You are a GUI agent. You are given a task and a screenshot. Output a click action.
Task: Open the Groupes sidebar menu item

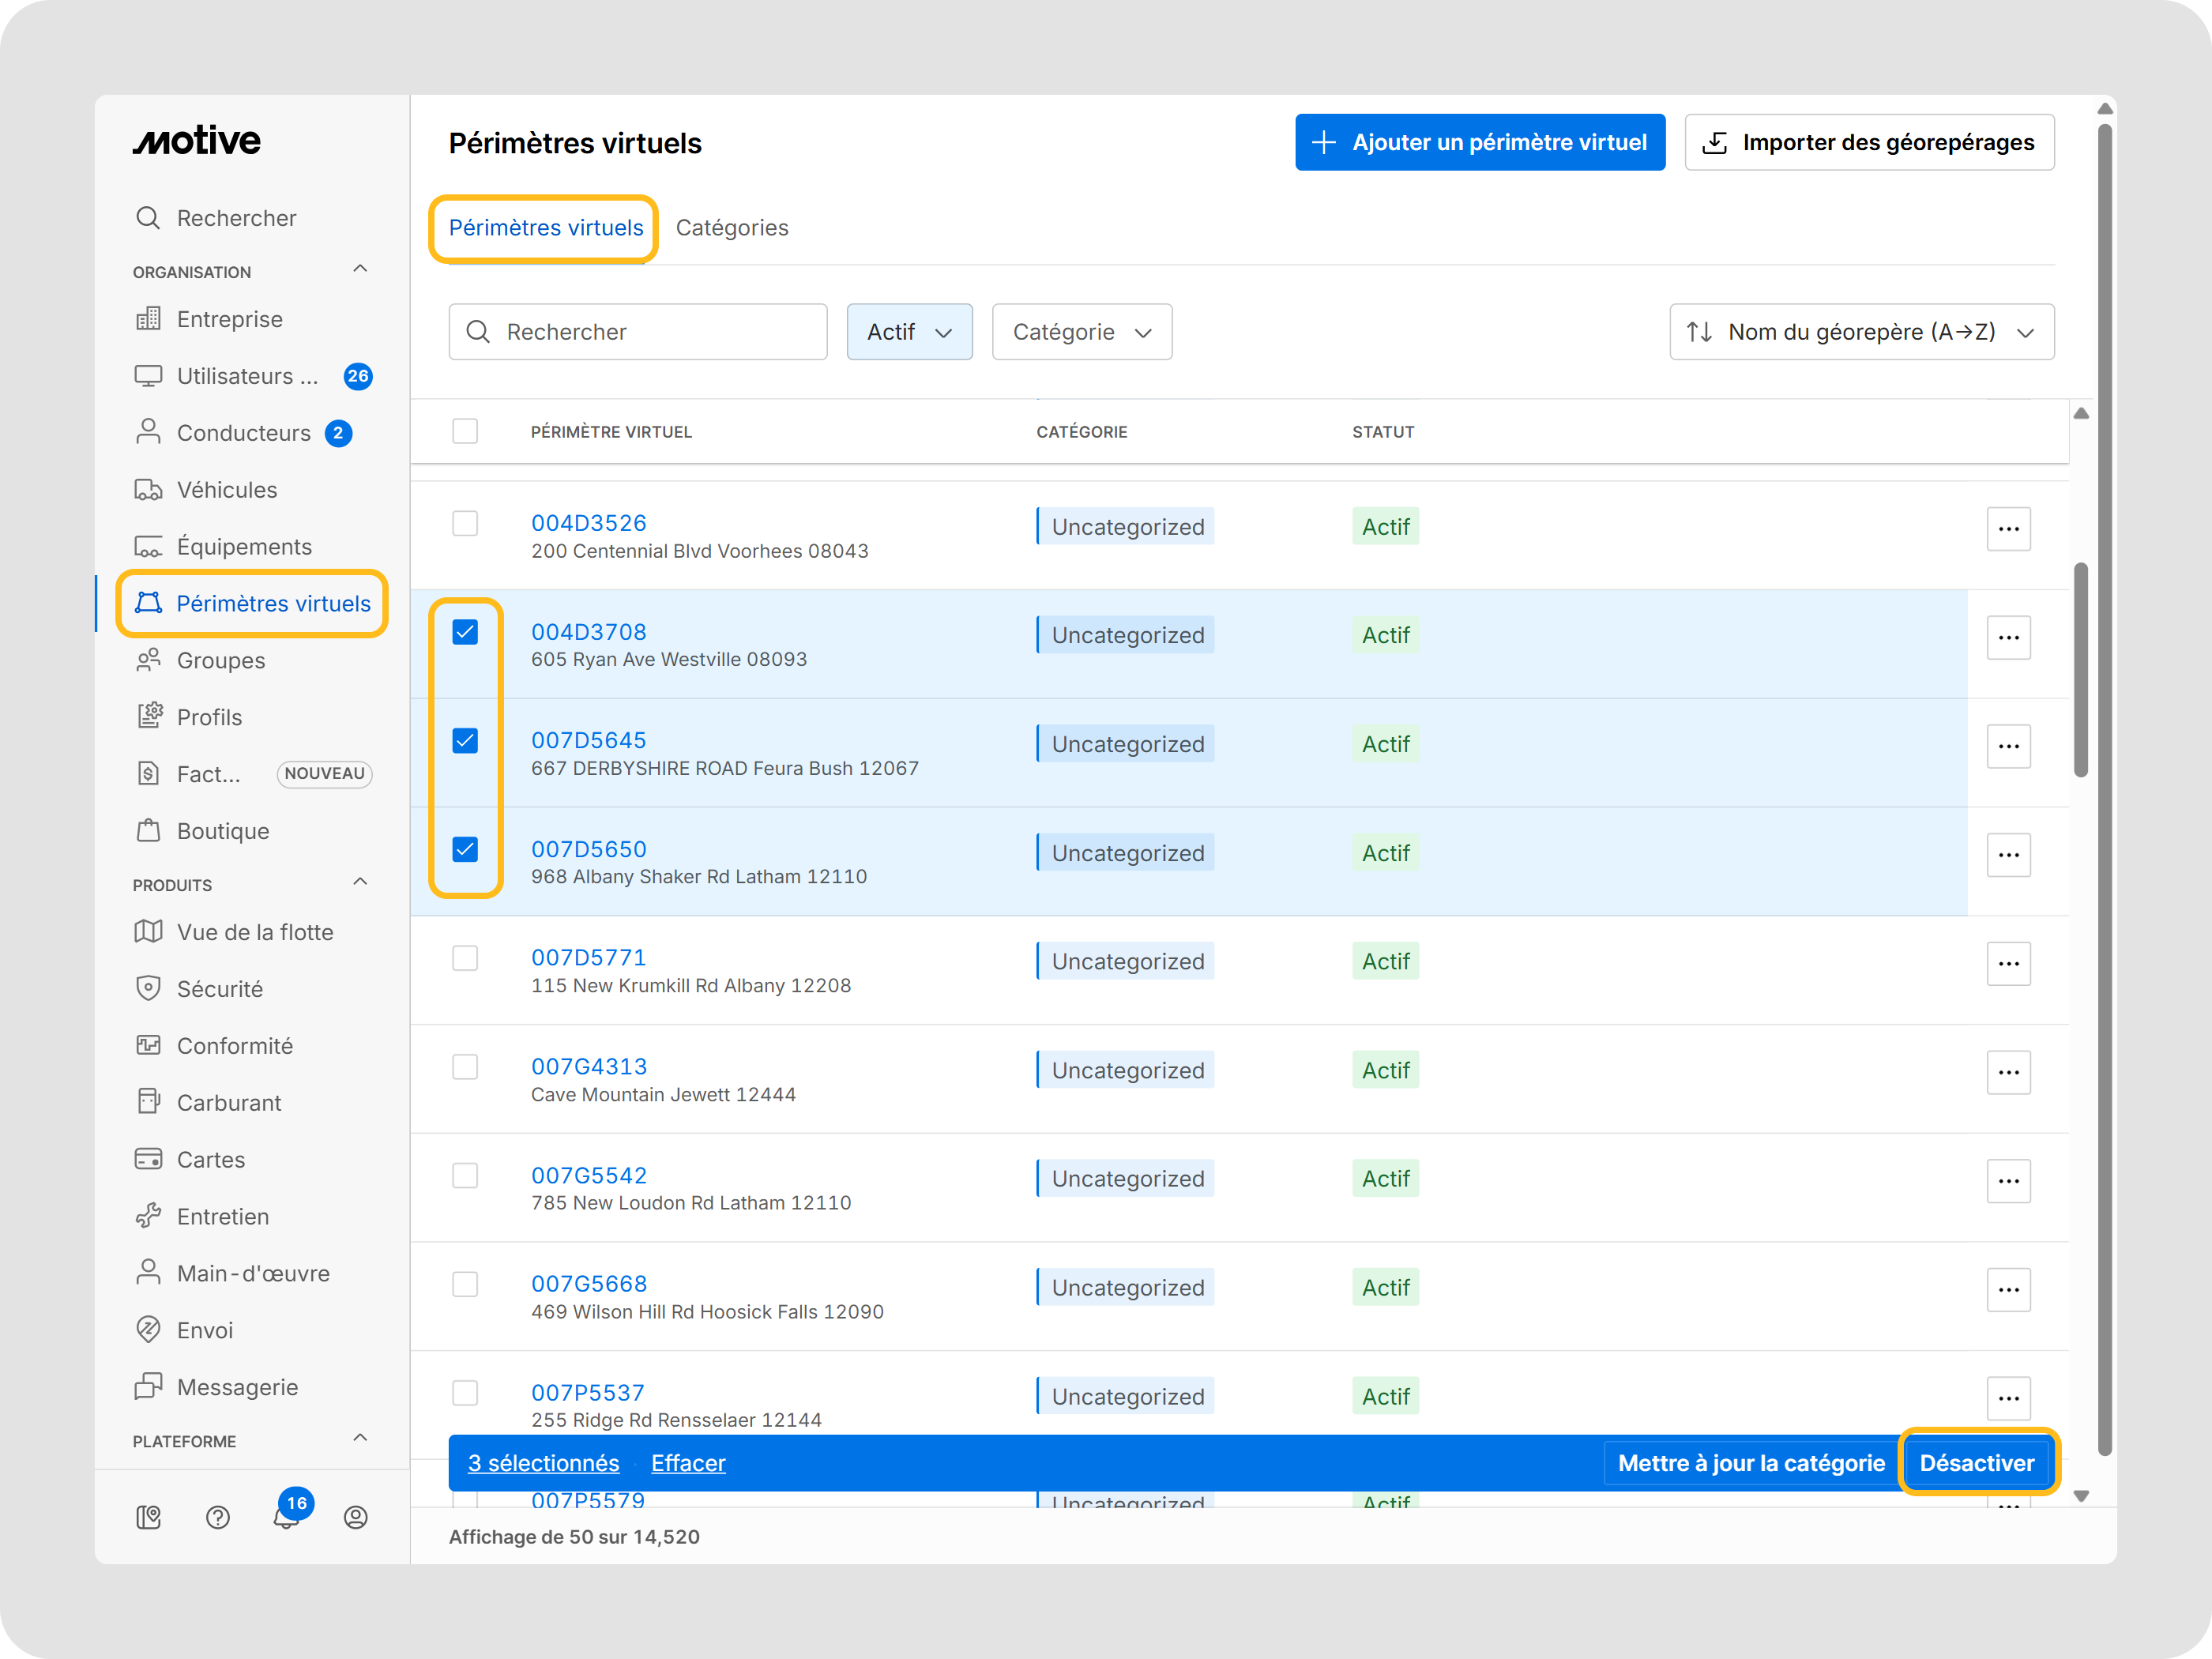[x=221, y=660]
